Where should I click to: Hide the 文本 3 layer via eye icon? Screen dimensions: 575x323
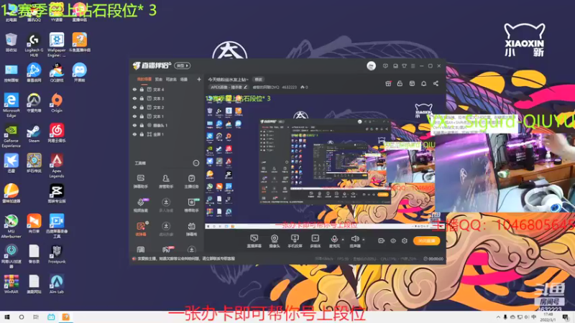click(134, 98)
